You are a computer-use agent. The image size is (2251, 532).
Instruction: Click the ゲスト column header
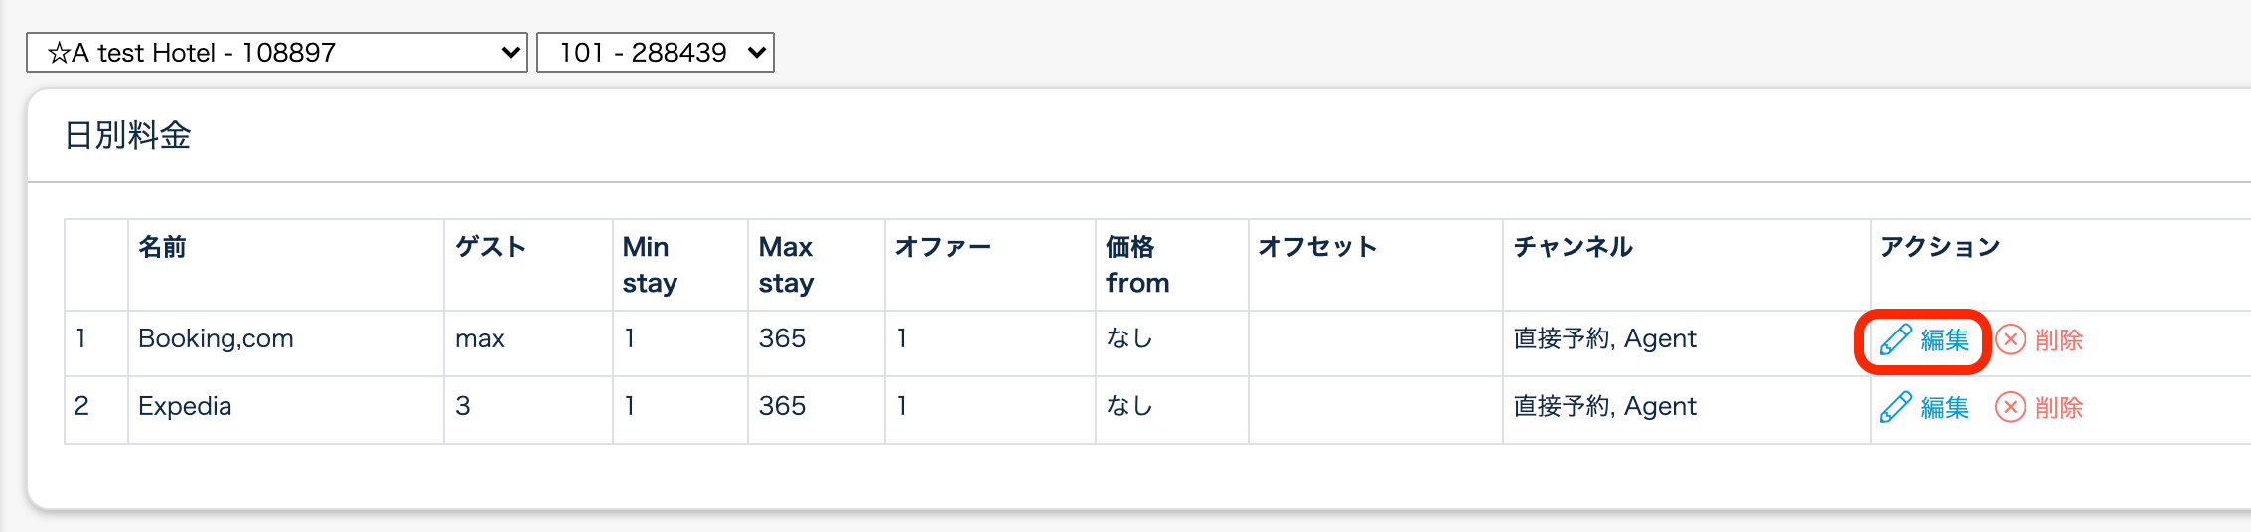(x=490, y=247)
